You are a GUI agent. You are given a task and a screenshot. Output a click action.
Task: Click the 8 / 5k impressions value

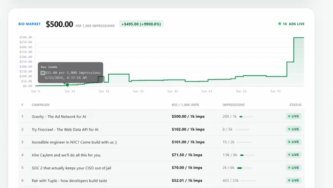tap(227, 129)
